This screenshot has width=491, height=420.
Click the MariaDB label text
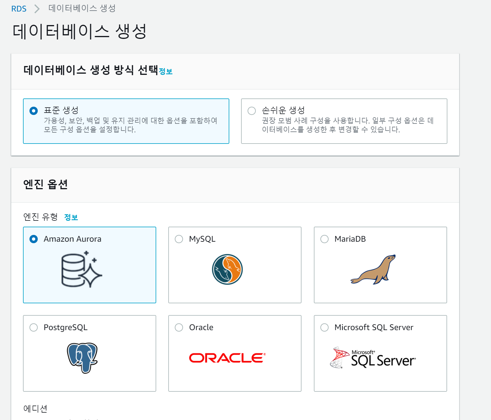pos(350,239)
